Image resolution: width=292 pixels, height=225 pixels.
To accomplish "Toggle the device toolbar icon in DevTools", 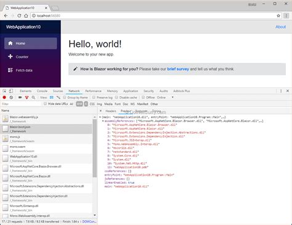I will [10, 91].
